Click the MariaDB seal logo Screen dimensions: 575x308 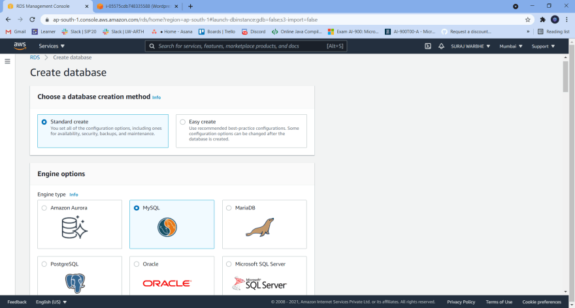click(260, 228)
